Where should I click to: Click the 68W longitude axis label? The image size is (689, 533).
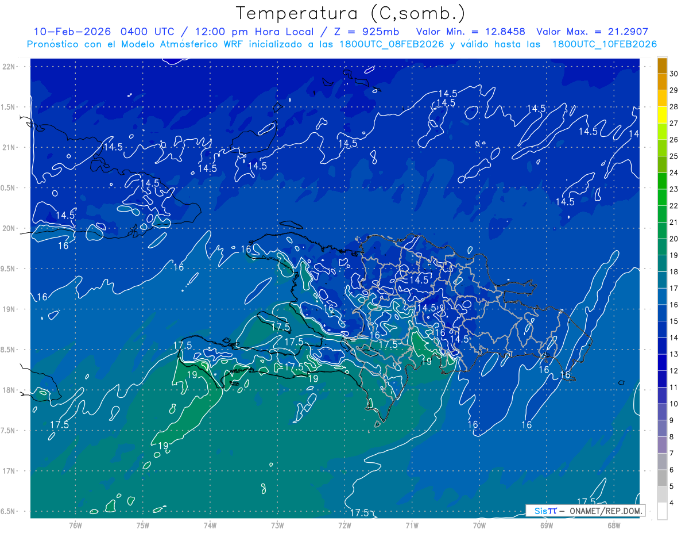pyautogui.click(x=614, y=525)
